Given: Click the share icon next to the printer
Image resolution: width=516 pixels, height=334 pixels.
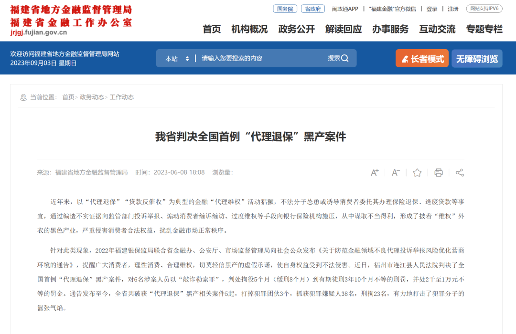Looking at the screenshot, I should (459, 173).
